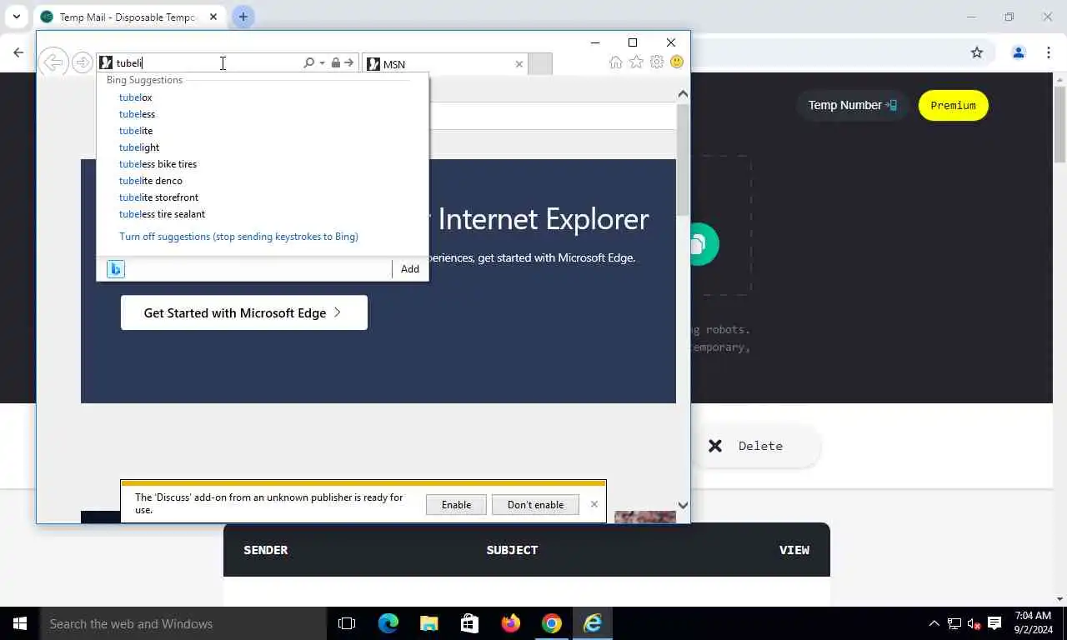The height and width of the screenshot is (640, 1067).
Task: Click Temp Number button in Chrome
Action: 852,105
